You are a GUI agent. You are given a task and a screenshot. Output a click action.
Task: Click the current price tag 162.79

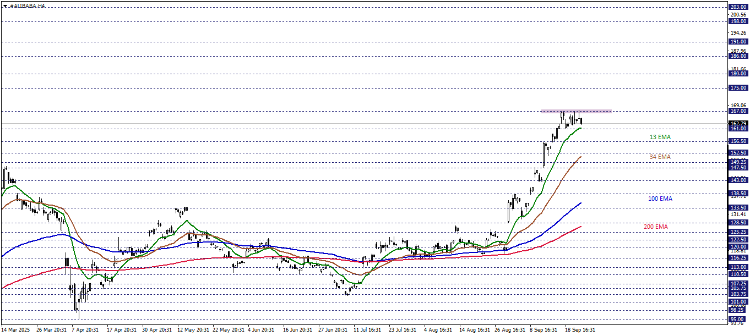click(738, 124)
